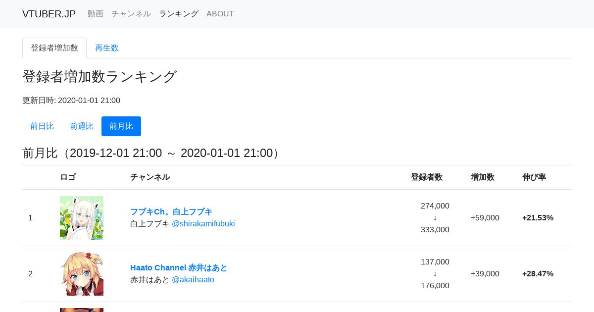Screen dimensions: 594x312
Task: Visit @shirakamifubuki Twitter handle
Action: 203,224
